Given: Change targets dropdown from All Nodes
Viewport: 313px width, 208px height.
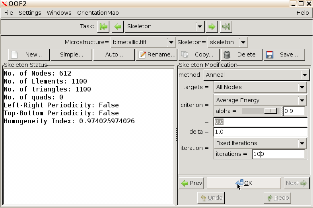Looking at the screenshot, I should point(260,87).
